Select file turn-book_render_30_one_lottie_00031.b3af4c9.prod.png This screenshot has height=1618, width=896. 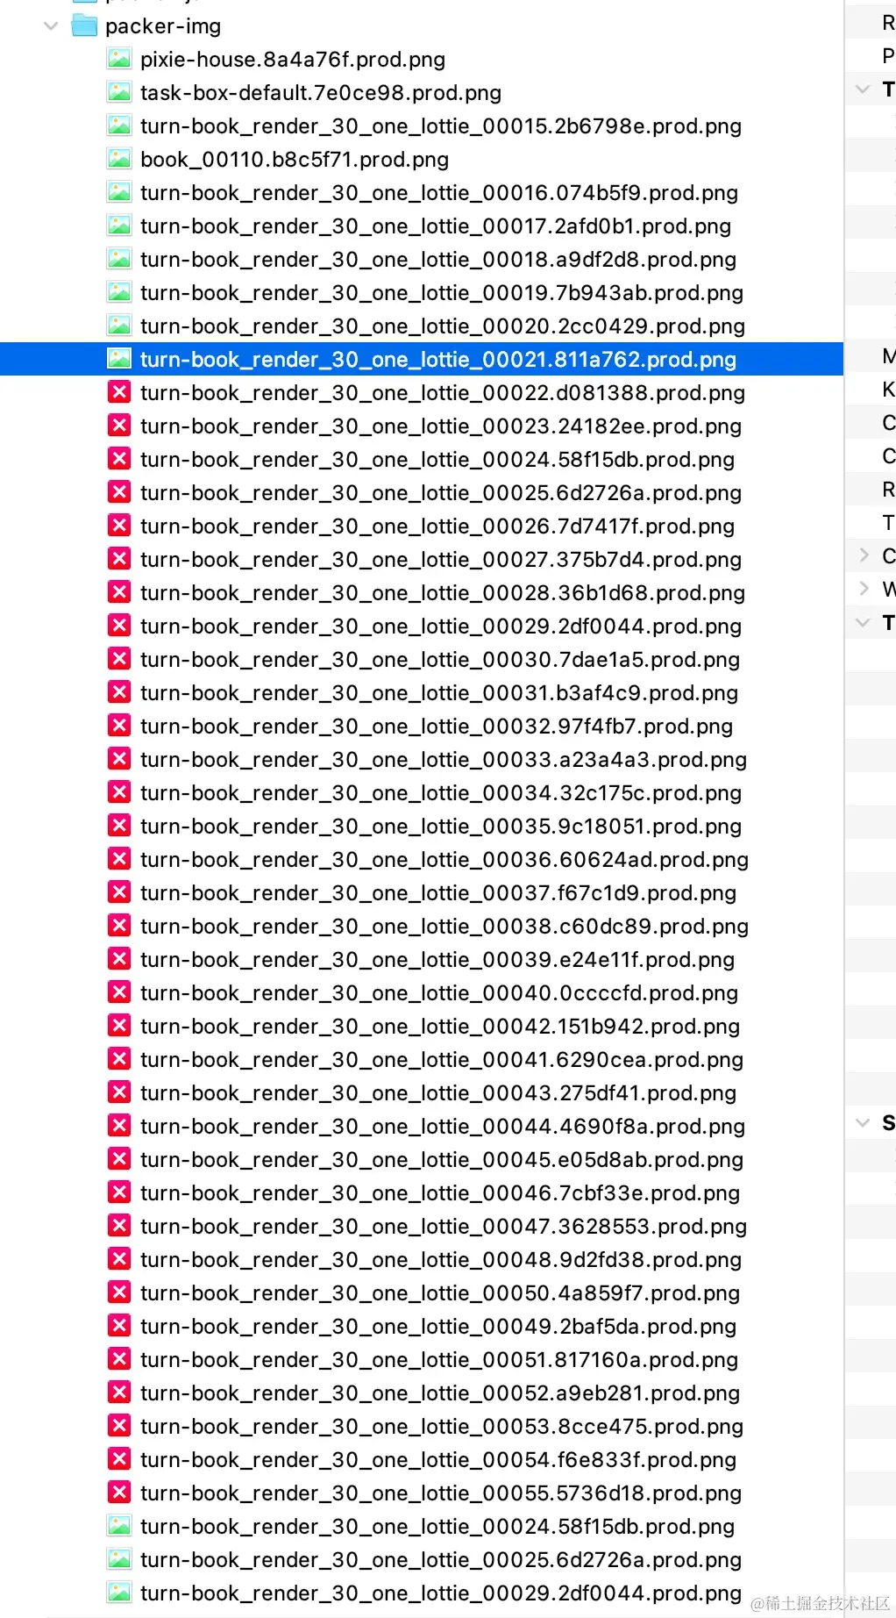[x=439, y=693]
